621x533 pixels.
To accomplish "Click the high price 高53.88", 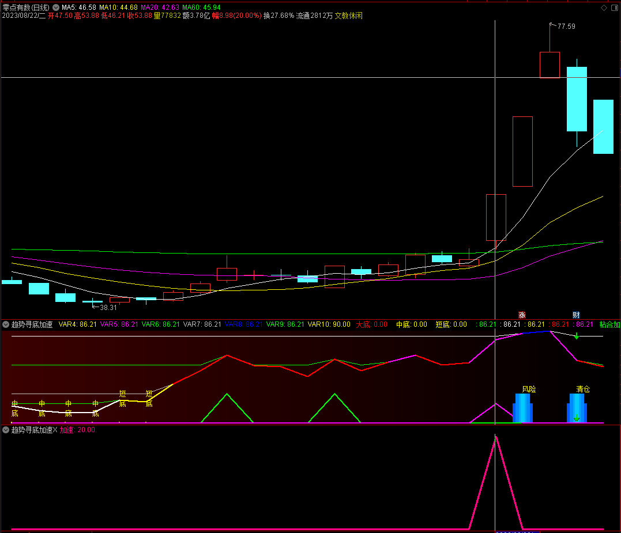I will (x=86, y=16).
